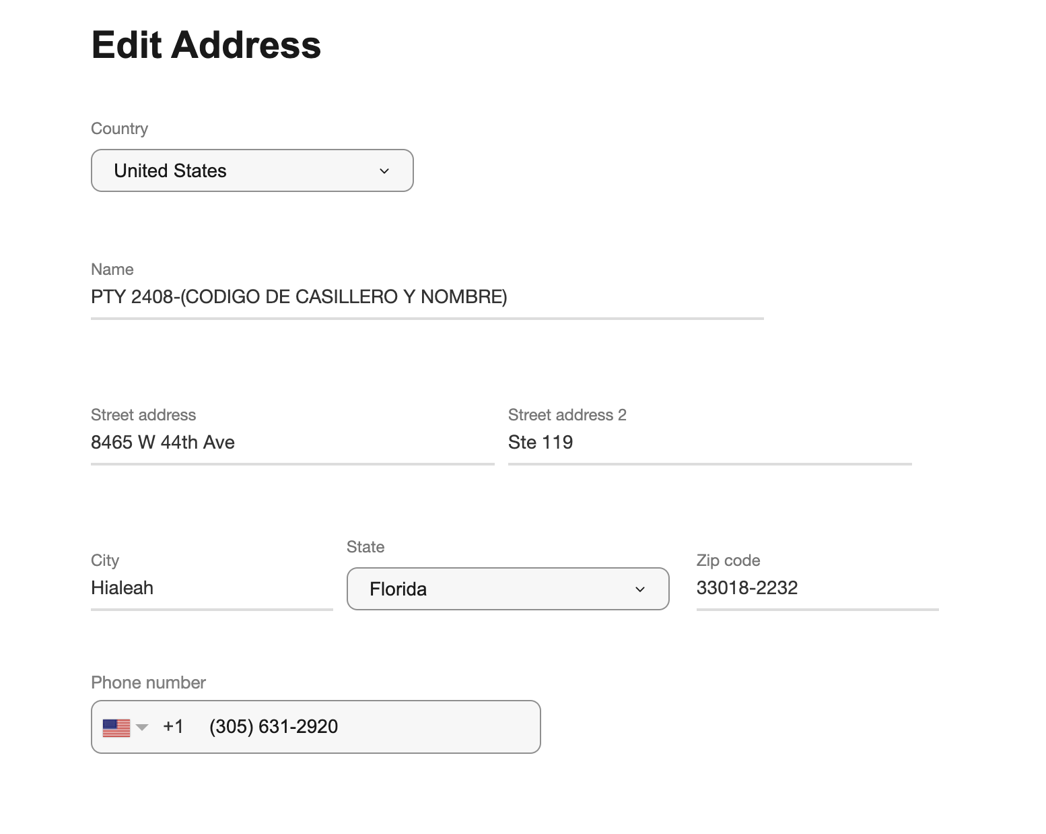Click the Street address label
1046x834 pixels.
coord(143,415)
